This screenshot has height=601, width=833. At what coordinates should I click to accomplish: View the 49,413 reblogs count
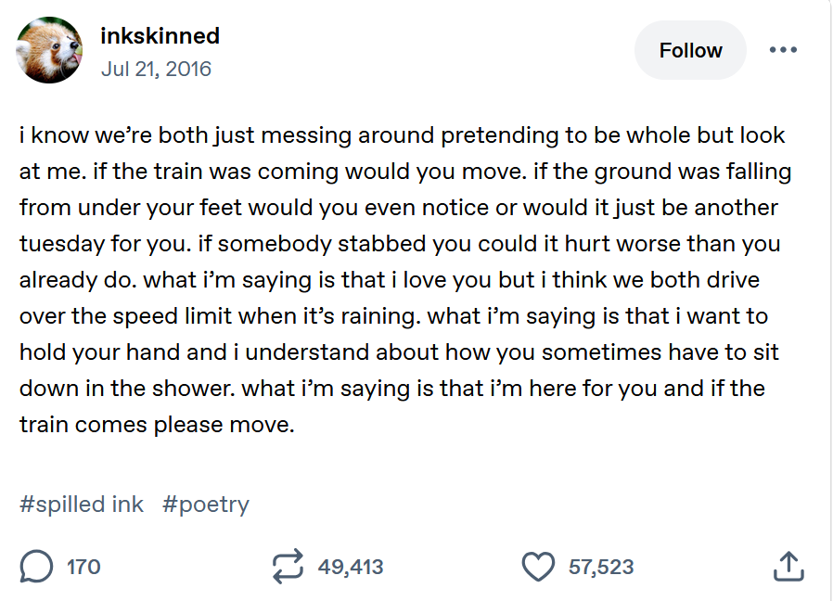click(351, 567)
